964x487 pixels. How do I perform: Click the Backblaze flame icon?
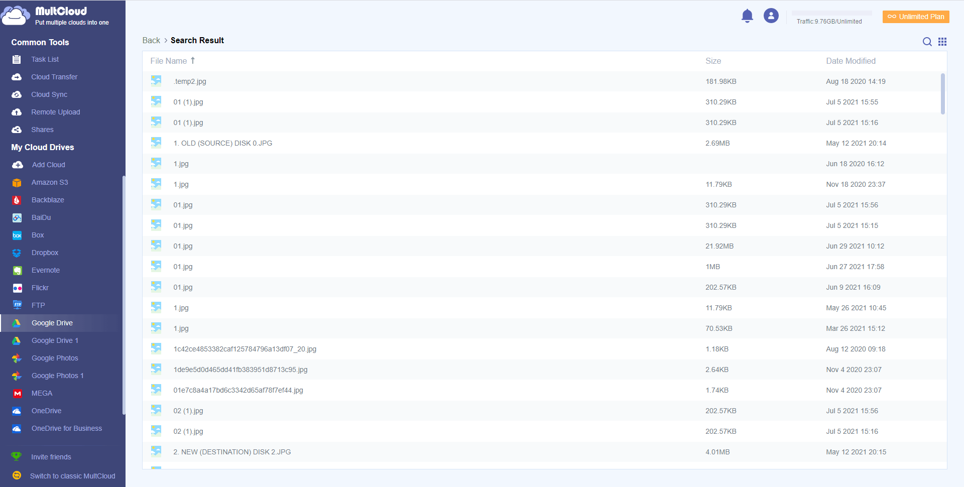pyautogui.click(x=17, y=200)
